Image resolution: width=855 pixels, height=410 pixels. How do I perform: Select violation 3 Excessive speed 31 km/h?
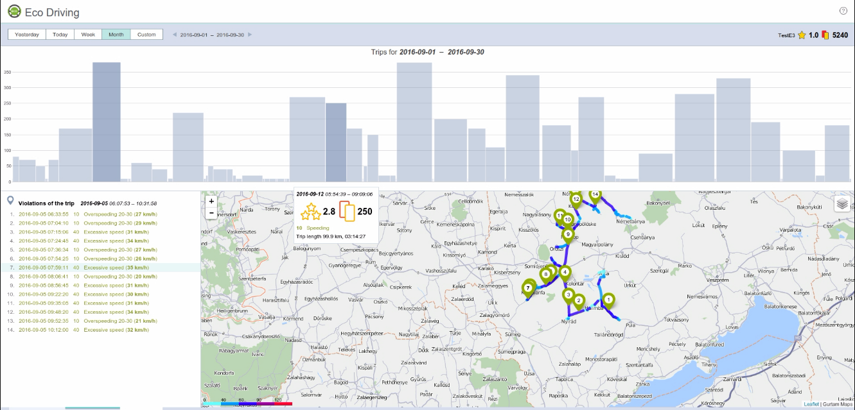[x=84, y=232]
